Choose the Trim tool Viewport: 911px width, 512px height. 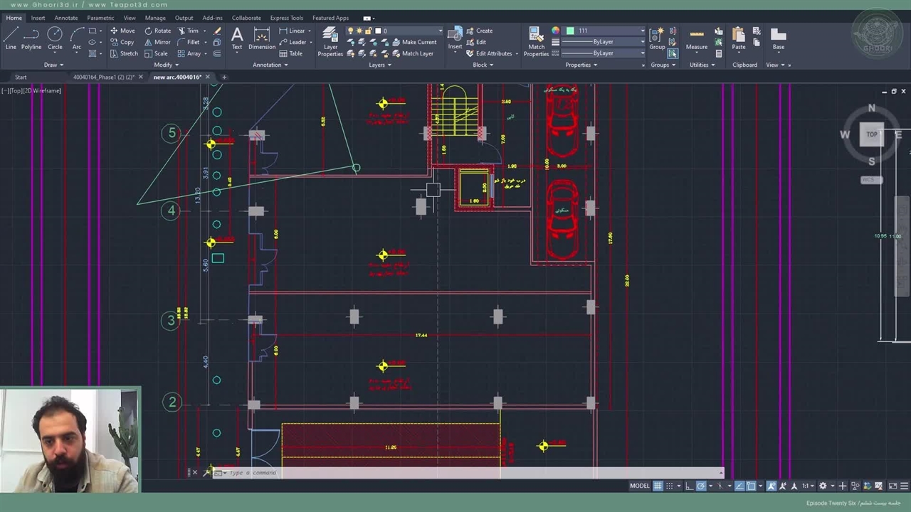[x=188, y=31]
